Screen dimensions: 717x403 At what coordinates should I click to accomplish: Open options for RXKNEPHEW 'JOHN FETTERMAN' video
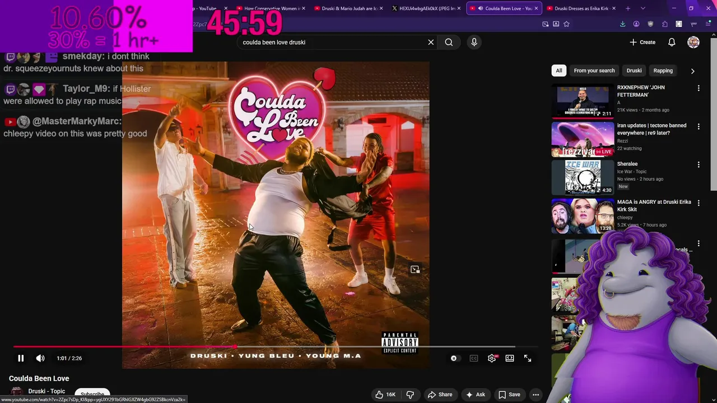(699, 88)
